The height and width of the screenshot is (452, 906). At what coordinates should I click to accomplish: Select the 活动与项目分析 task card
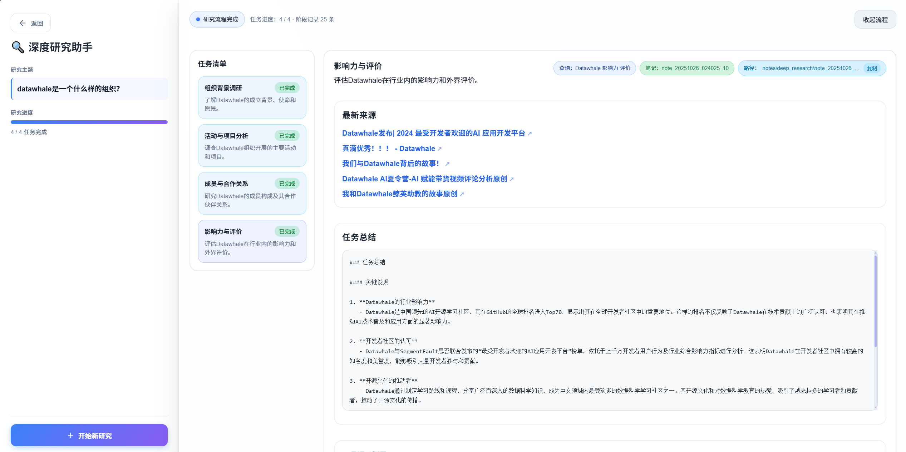click(252, 145)
